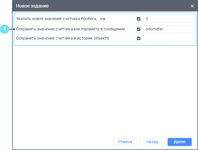Click the callout connector dot
The image size is (198, 150).
coord(14,29)
